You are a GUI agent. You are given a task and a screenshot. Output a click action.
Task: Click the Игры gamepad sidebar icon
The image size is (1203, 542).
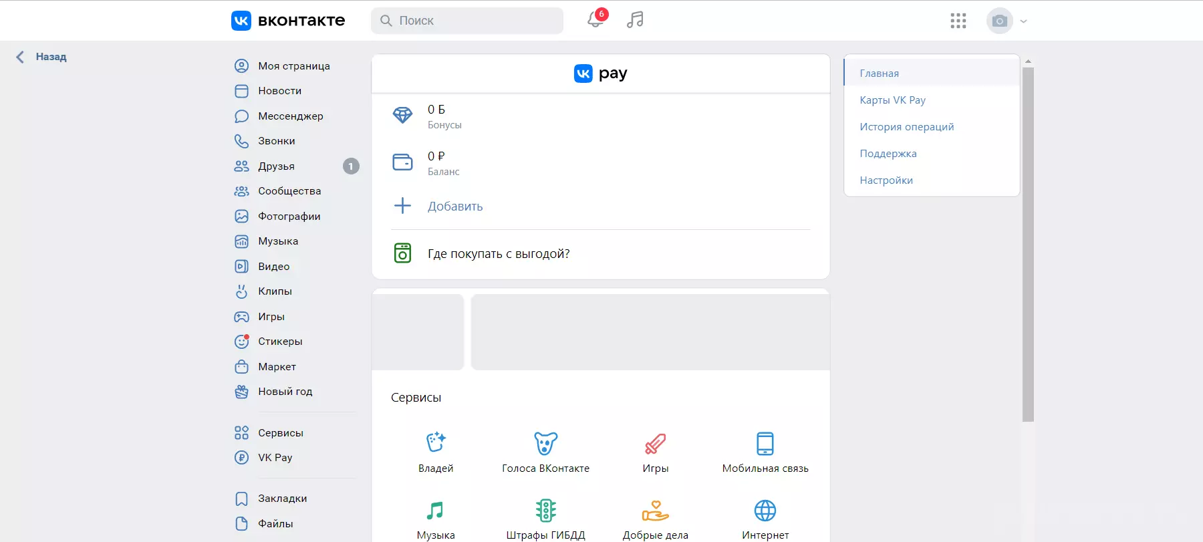click(x=241, y=317)
